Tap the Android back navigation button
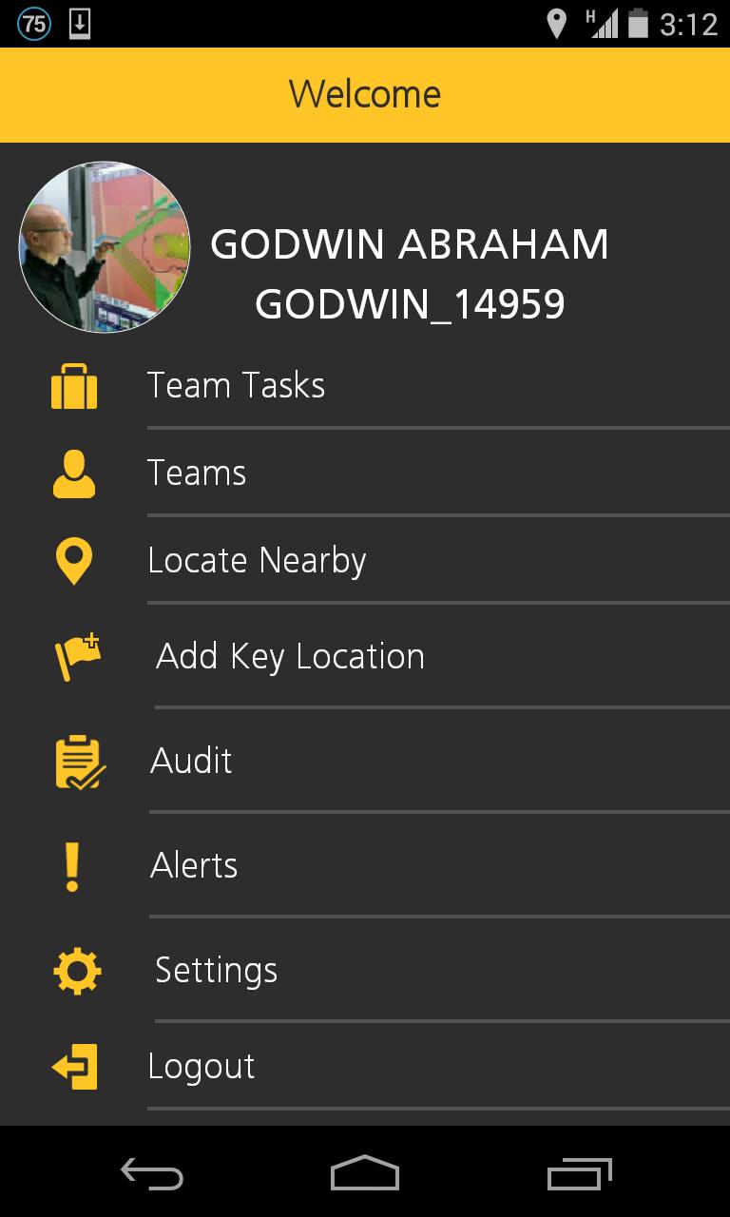 click(151, 1173)
